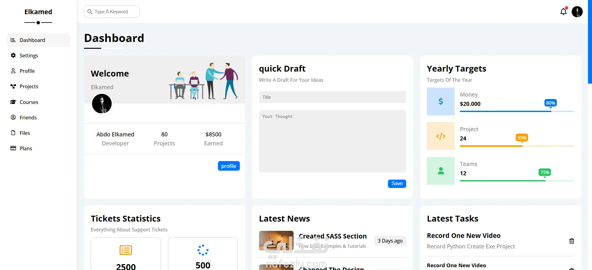Open Friends from the sidebar
Image resolution: width=592 pixels, height=270 pixels.
click(x=39, y=118)
